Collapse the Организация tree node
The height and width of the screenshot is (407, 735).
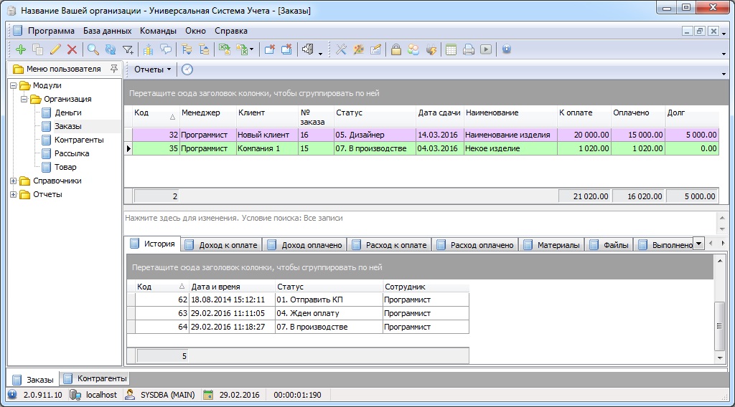click(24, 99)
